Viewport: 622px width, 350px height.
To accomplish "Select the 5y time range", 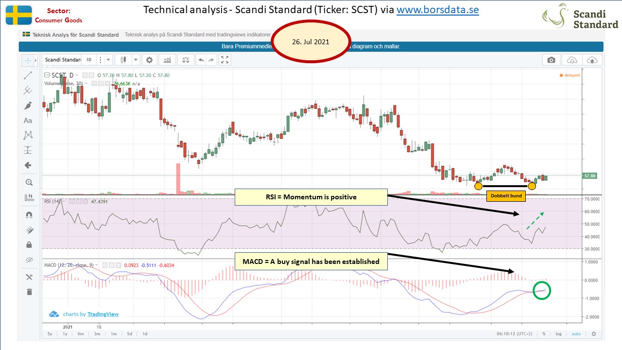I will pos(50,334).
